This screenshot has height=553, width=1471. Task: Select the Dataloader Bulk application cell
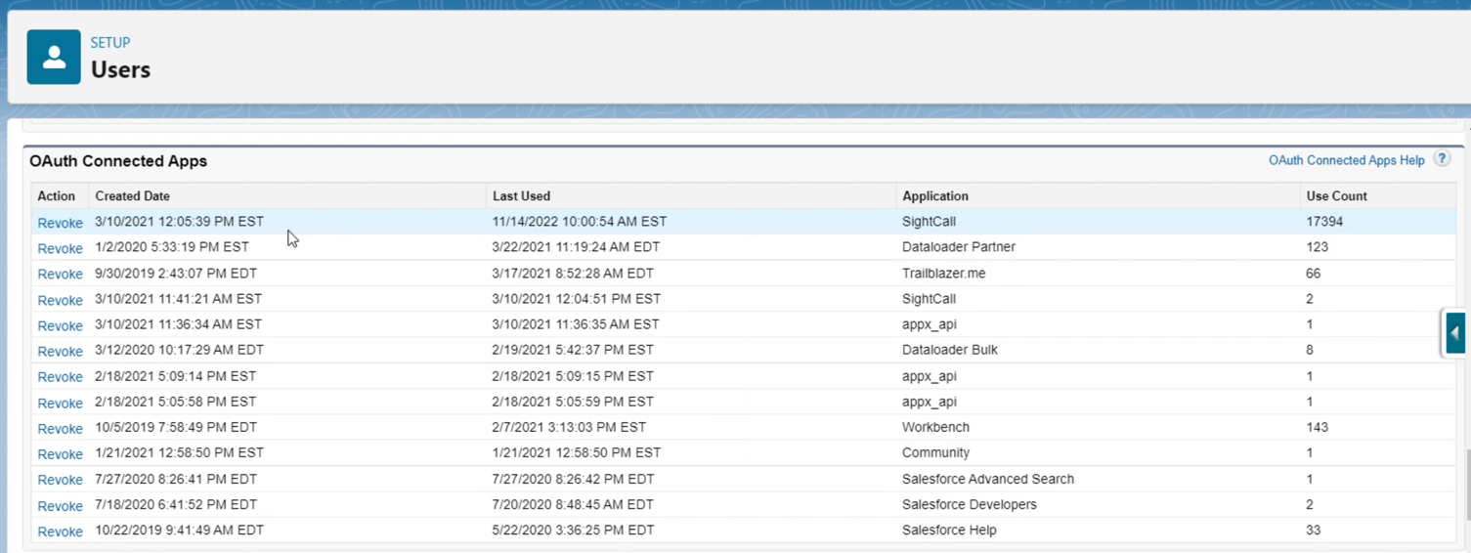[x=950, y=350]
